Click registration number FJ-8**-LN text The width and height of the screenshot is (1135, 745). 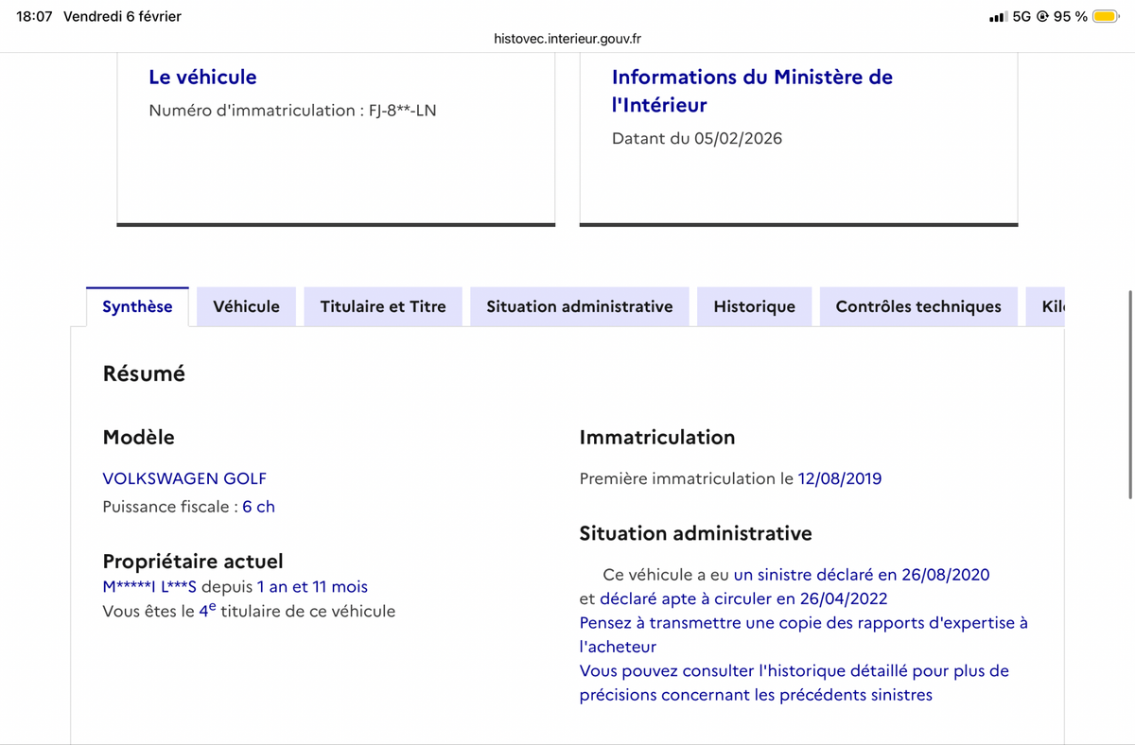(x=403, y=111)
